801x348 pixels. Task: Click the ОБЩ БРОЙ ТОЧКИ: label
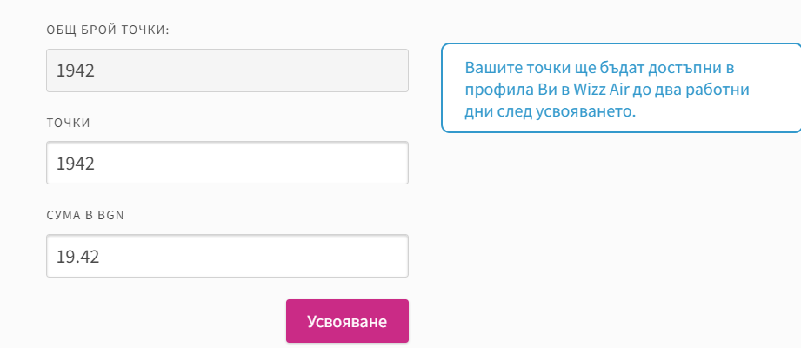pos(108,30)
